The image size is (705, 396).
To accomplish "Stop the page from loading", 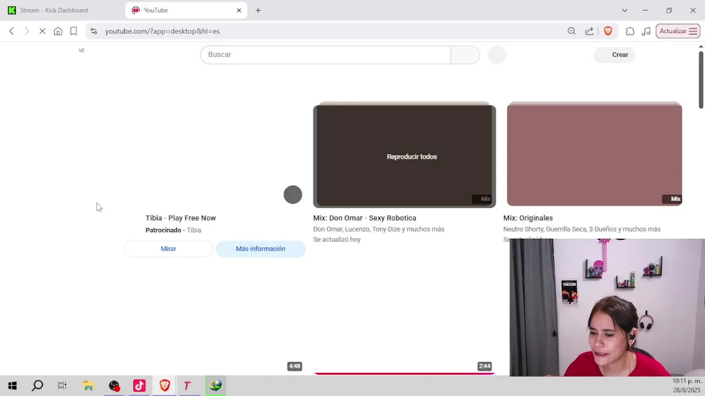I will [42, 31].
